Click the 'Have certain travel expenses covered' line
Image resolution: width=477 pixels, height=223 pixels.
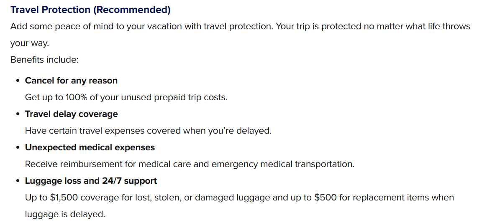(x=148, y=131)
